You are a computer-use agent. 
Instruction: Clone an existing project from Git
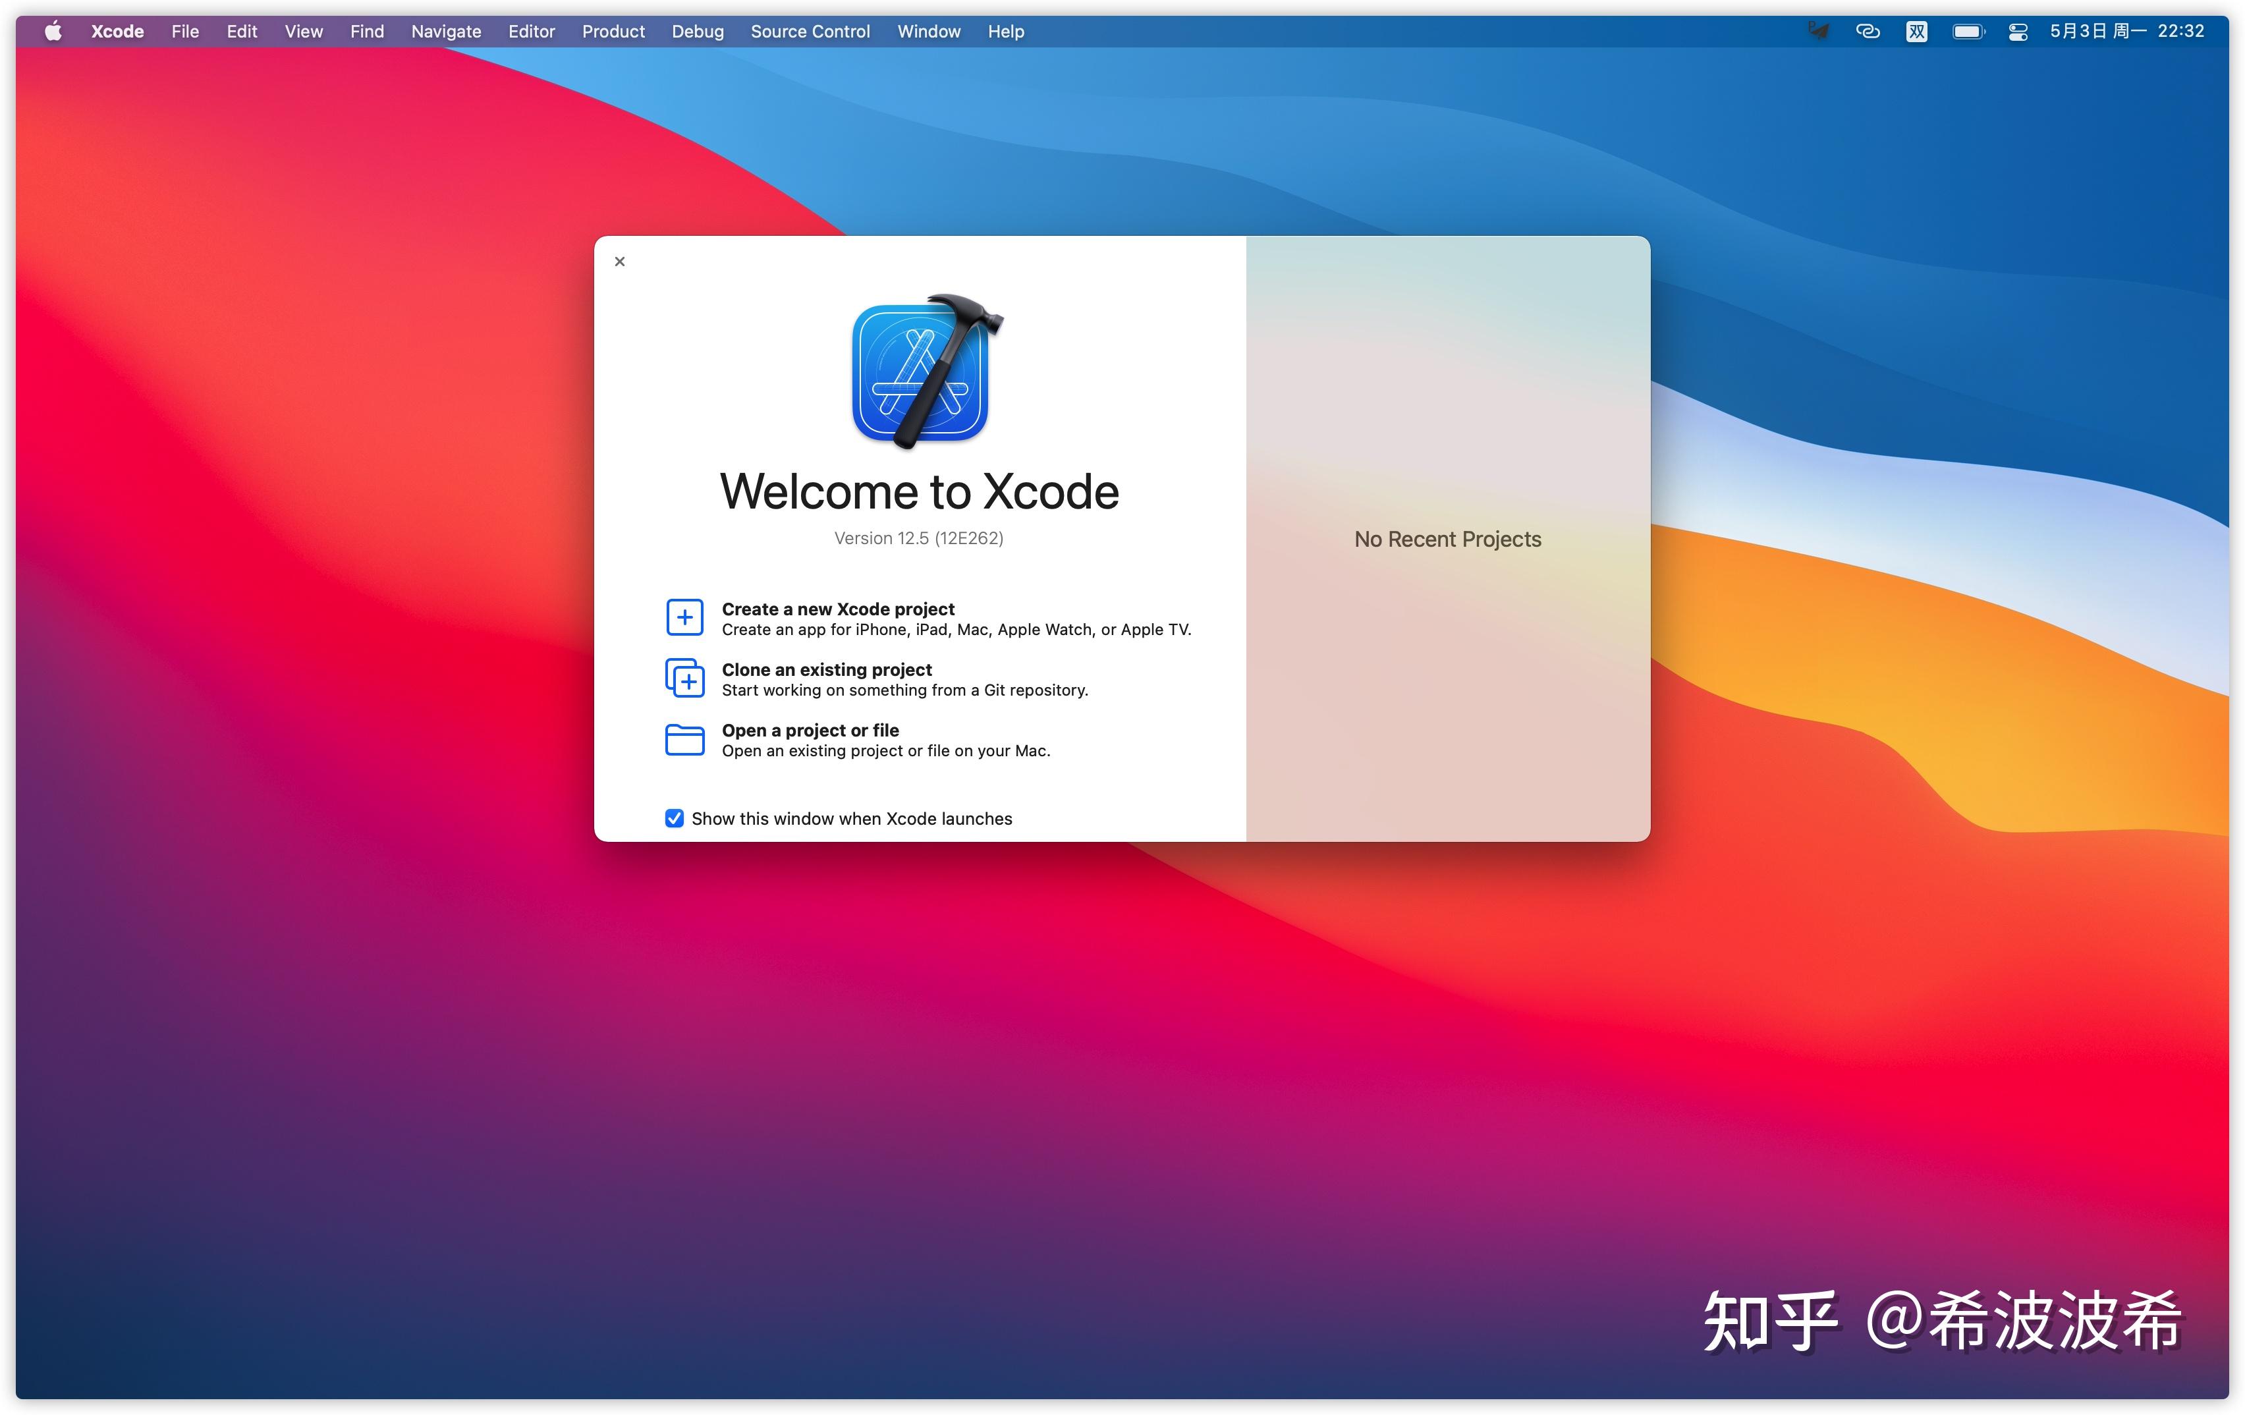[826, 669]
